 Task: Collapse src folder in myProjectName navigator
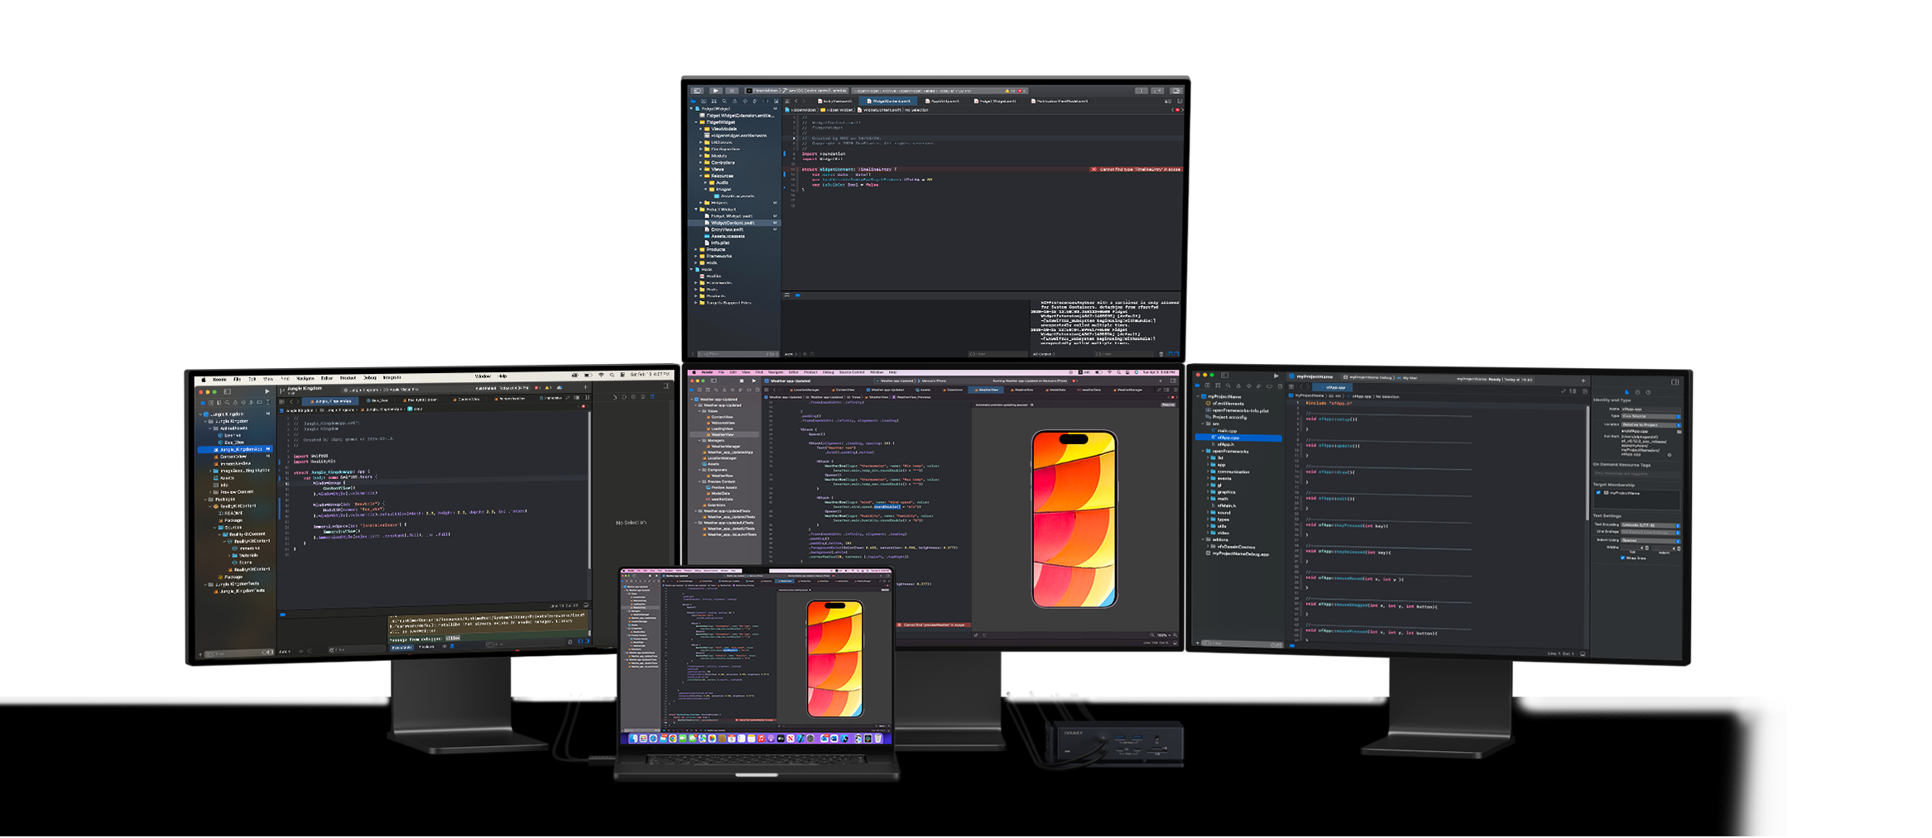coord(1203,424)
